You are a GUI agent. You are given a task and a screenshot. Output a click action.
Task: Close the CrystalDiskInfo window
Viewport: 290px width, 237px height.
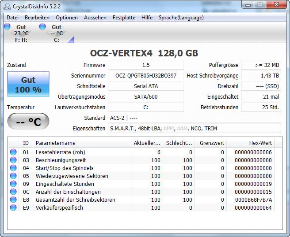click(x=276, y=5)
